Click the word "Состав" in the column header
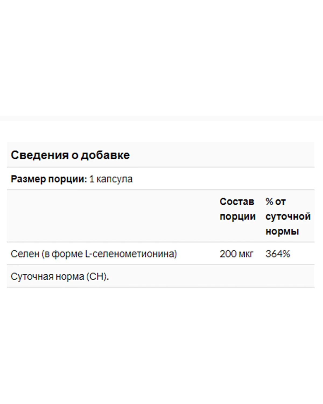 tap(237, 201)
